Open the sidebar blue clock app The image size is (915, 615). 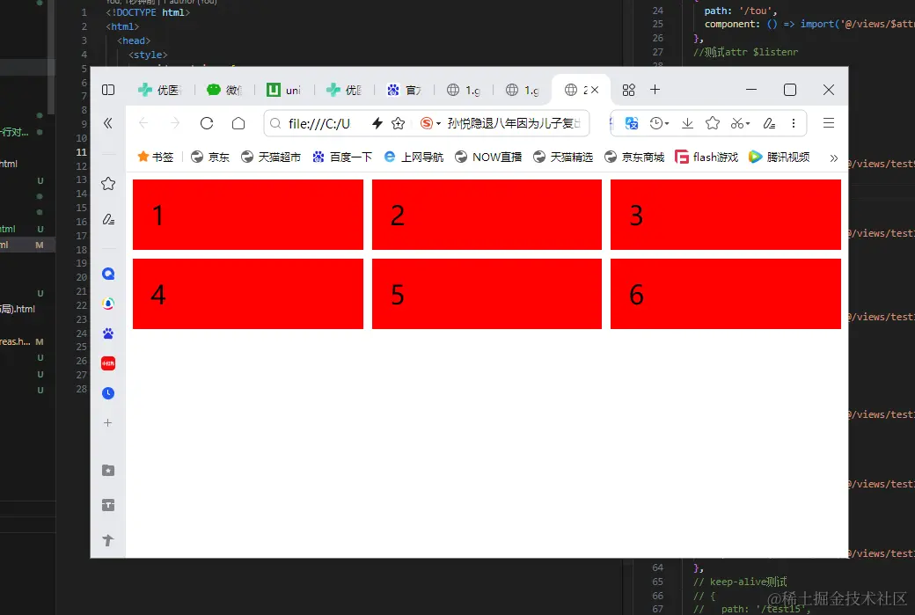coord(108,393)
